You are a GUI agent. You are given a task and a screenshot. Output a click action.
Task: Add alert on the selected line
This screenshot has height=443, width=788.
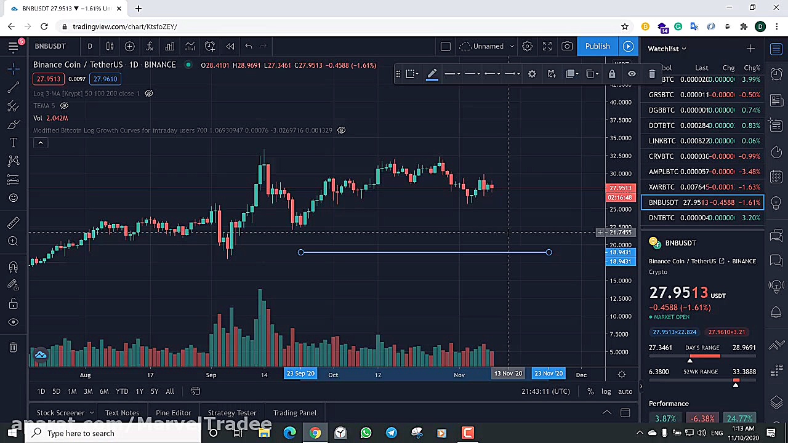click(552, 74)
